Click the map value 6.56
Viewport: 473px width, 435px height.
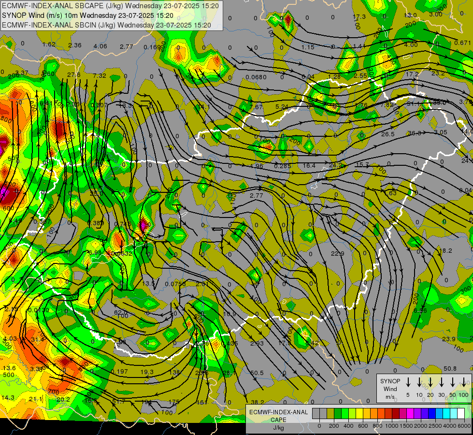[x=420, y=310]
